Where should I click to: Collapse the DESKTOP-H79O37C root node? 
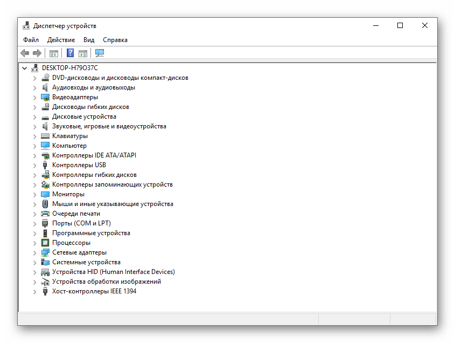tap(25, 68)
